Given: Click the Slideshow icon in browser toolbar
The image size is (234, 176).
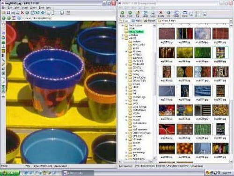Looking at the screenshot, I should click(176, 13).
